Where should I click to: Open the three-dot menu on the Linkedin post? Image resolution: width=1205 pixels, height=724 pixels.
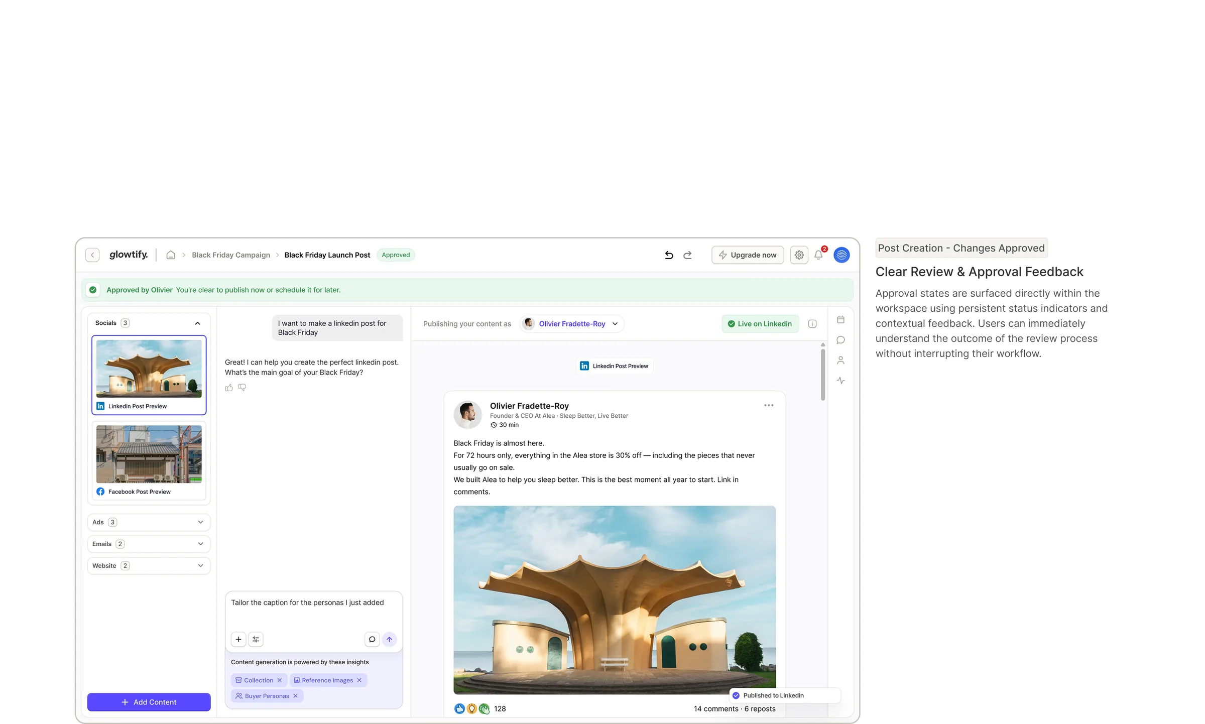[x=769, y=405]
